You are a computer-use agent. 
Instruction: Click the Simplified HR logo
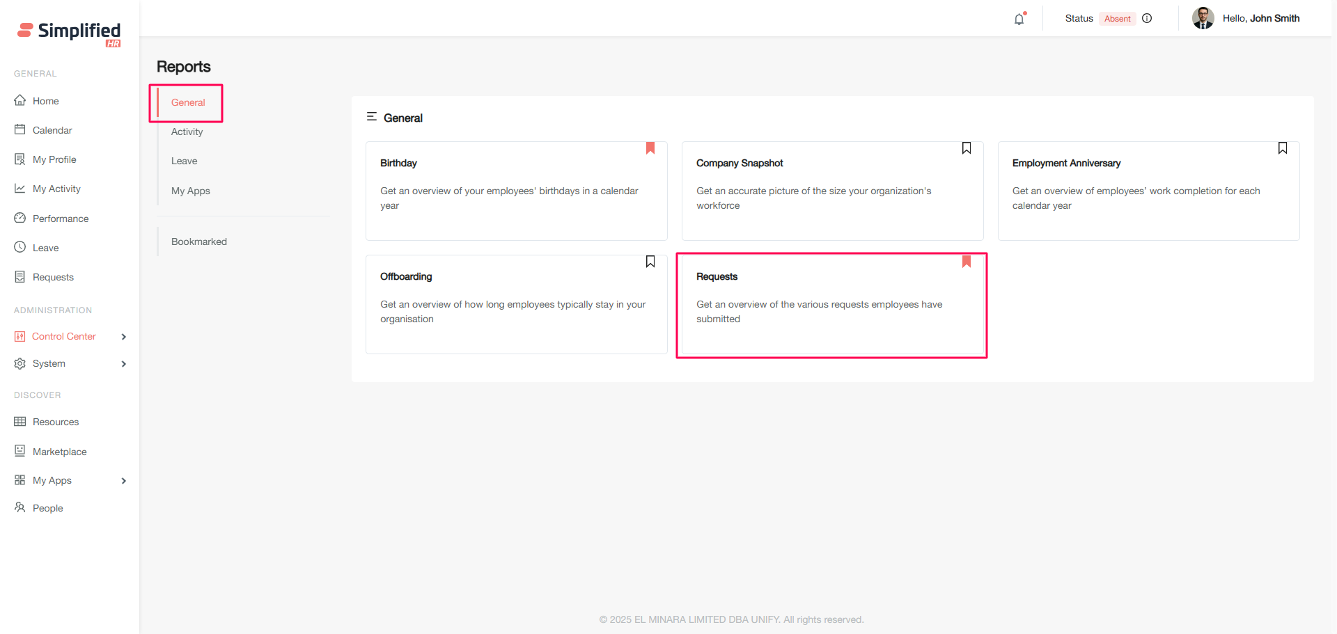click(69, 33)
